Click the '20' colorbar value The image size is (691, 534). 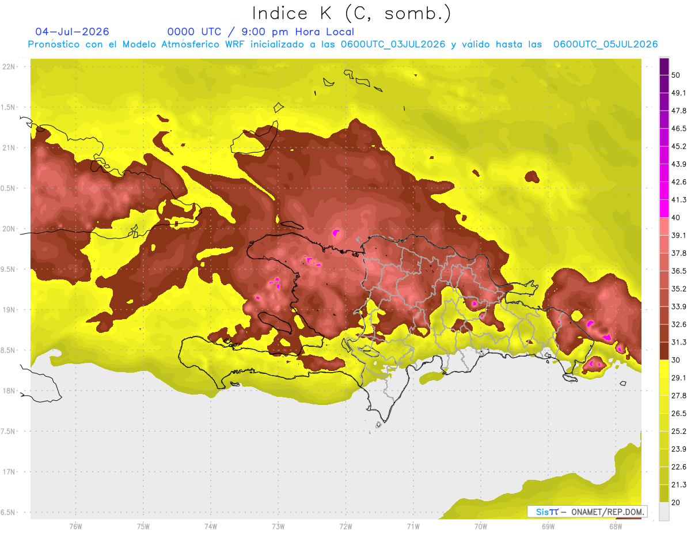tap(675, 502)
